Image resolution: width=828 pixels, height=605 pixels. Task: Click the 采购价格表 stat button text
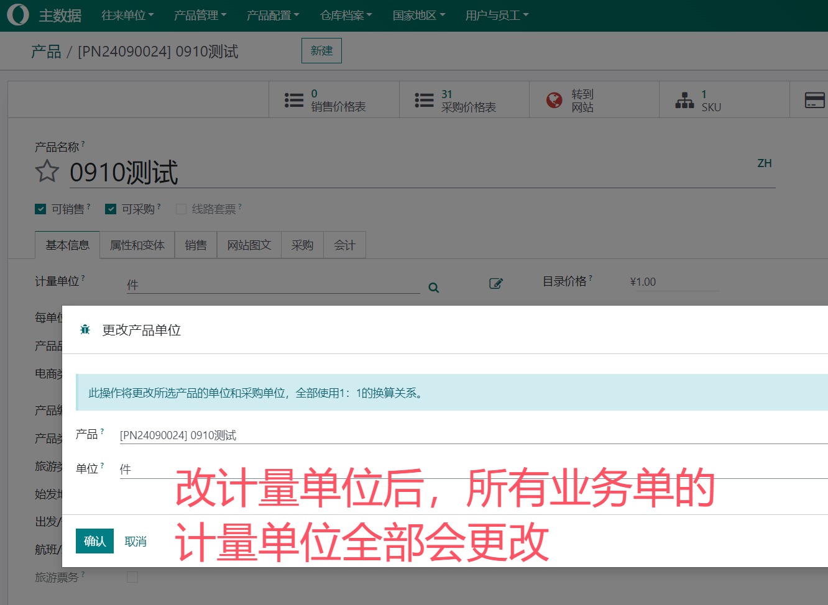pos(469,107)
